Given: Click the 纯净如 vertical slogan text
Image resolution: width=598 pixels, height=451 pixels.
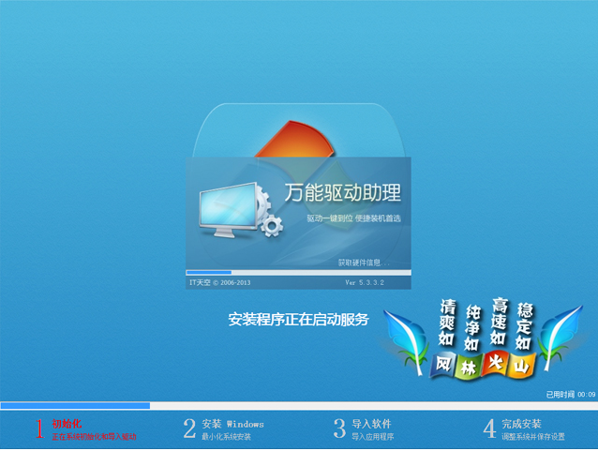Looking at the screenshot, I should [472, 328].
